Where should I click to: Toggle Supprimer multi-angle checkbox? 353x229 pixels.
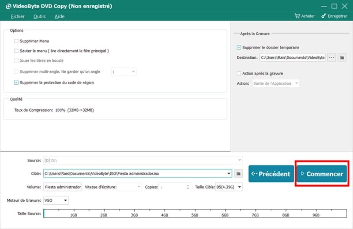(16, 71)
